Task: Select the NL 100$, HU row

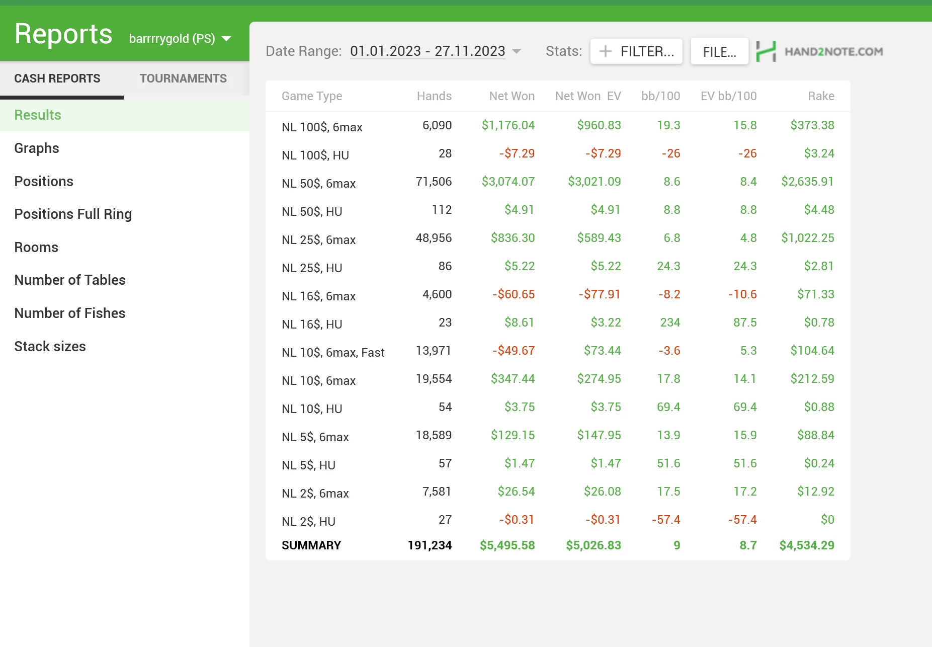Action: [558, 154]
